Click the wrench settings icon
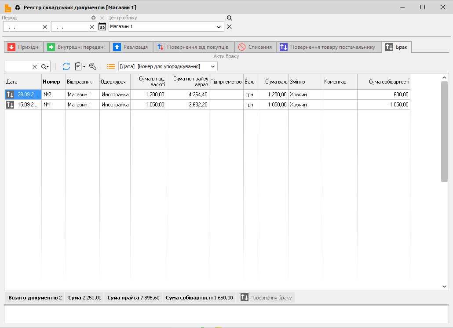Image resolution: width=453 pixels, height=328 pixels. tap(92, 66)
